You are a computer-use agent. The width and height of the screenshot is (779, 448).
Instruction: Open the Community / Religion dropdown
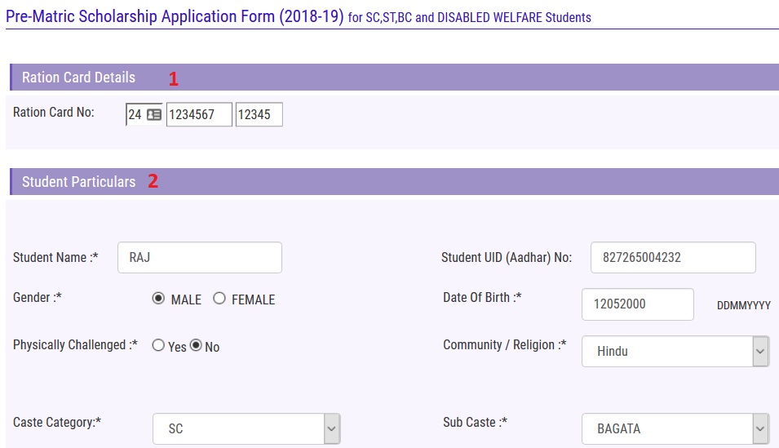[675, 352]
